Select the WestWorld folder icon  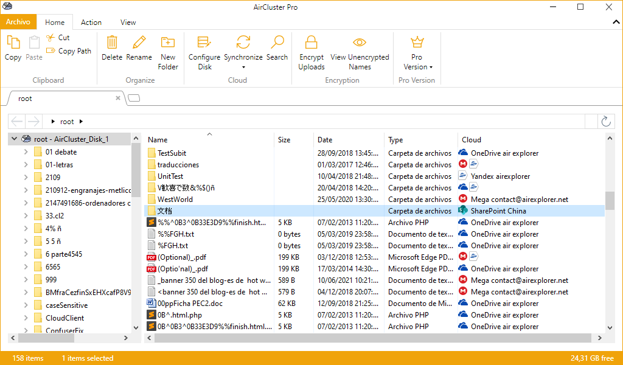pos(151,199)
